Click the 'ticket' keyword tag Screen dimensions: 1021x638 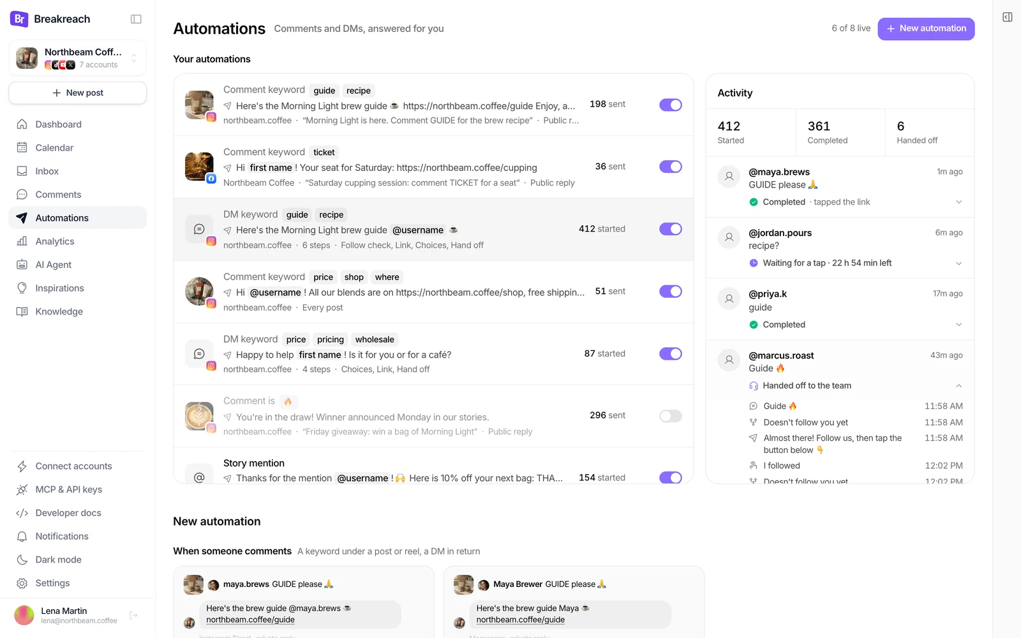pyautogui.click(x=324, y=152)
